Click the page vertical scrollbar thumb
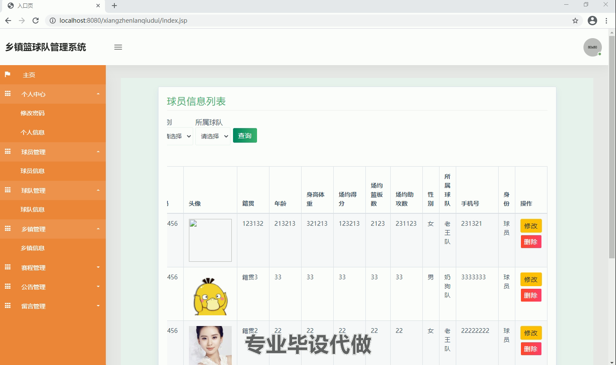This screenshot has width=616, height=365. click(x=612, y=147)
